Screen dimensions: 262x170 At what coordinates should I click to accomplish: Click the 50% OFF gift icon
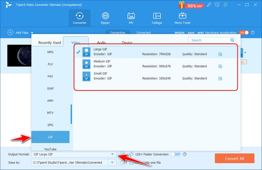coord(191,5)
